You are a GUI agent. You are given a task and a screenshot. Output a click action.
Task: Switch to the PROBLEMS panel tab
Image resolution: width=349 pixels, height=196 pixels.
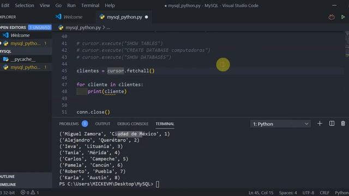(69, 124)
